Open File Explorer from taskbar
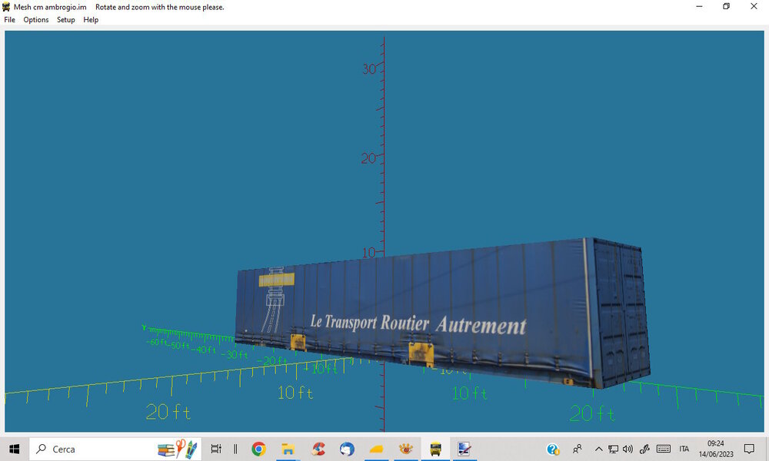This screenshot has width=769, height=461. coord(288,449)
